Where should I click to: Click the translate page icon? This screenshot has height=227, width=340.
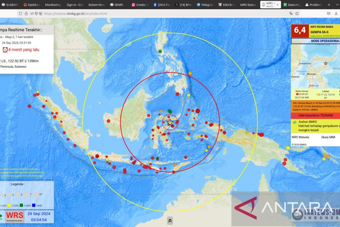coord(291,13)
